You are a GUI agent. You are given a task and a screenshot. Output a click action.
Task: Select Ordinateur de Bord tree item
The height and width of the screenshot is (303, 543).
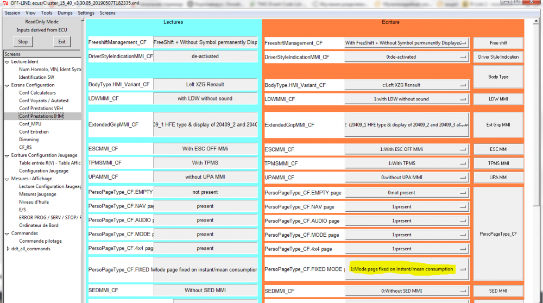39,225
